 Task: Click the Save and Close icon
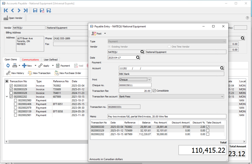(42, 10)
